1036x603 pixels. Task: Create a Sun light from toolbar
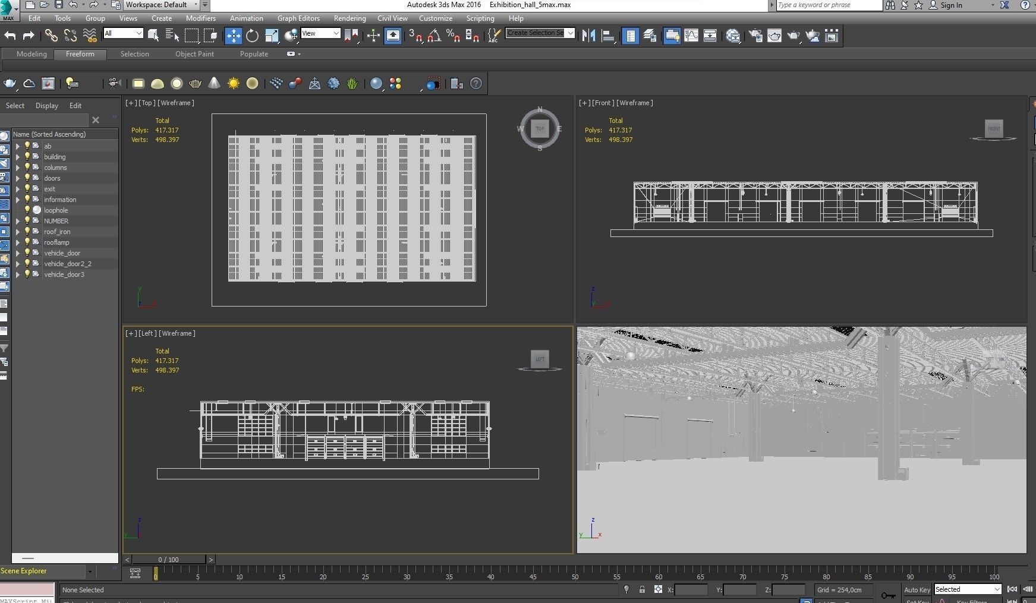[x=234, y=84]
